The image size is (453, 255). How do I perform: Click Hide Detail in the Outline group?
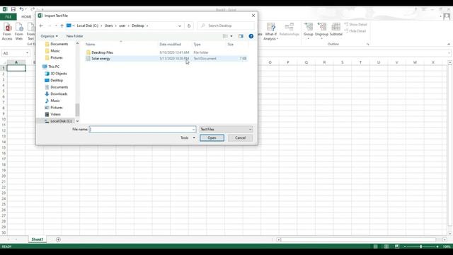pos(355,31)
